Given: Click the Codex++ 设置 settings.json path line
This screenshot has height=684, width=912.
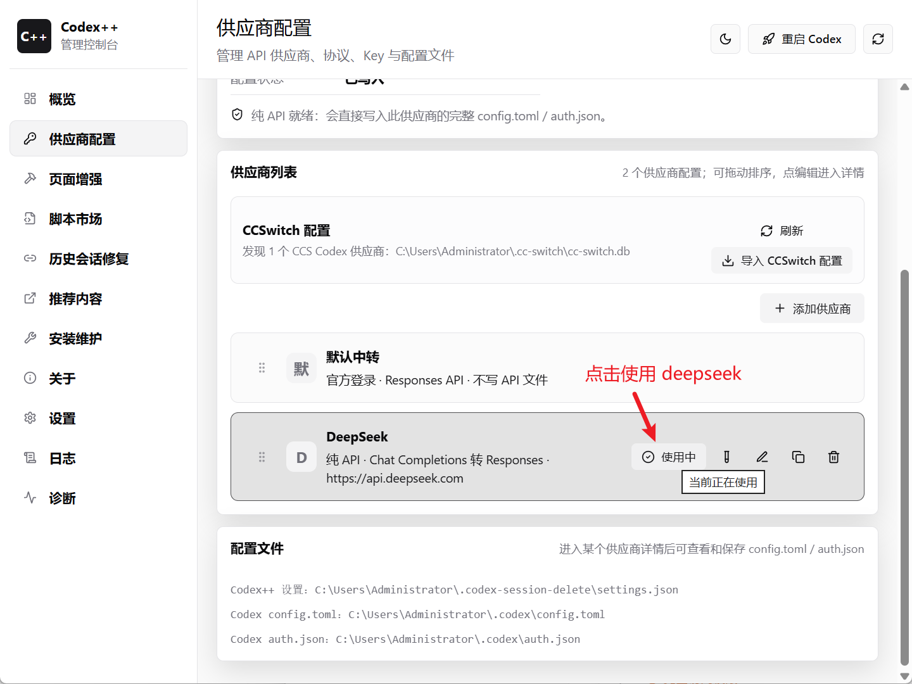Looking at the screenshot, I should pos(454,590).
